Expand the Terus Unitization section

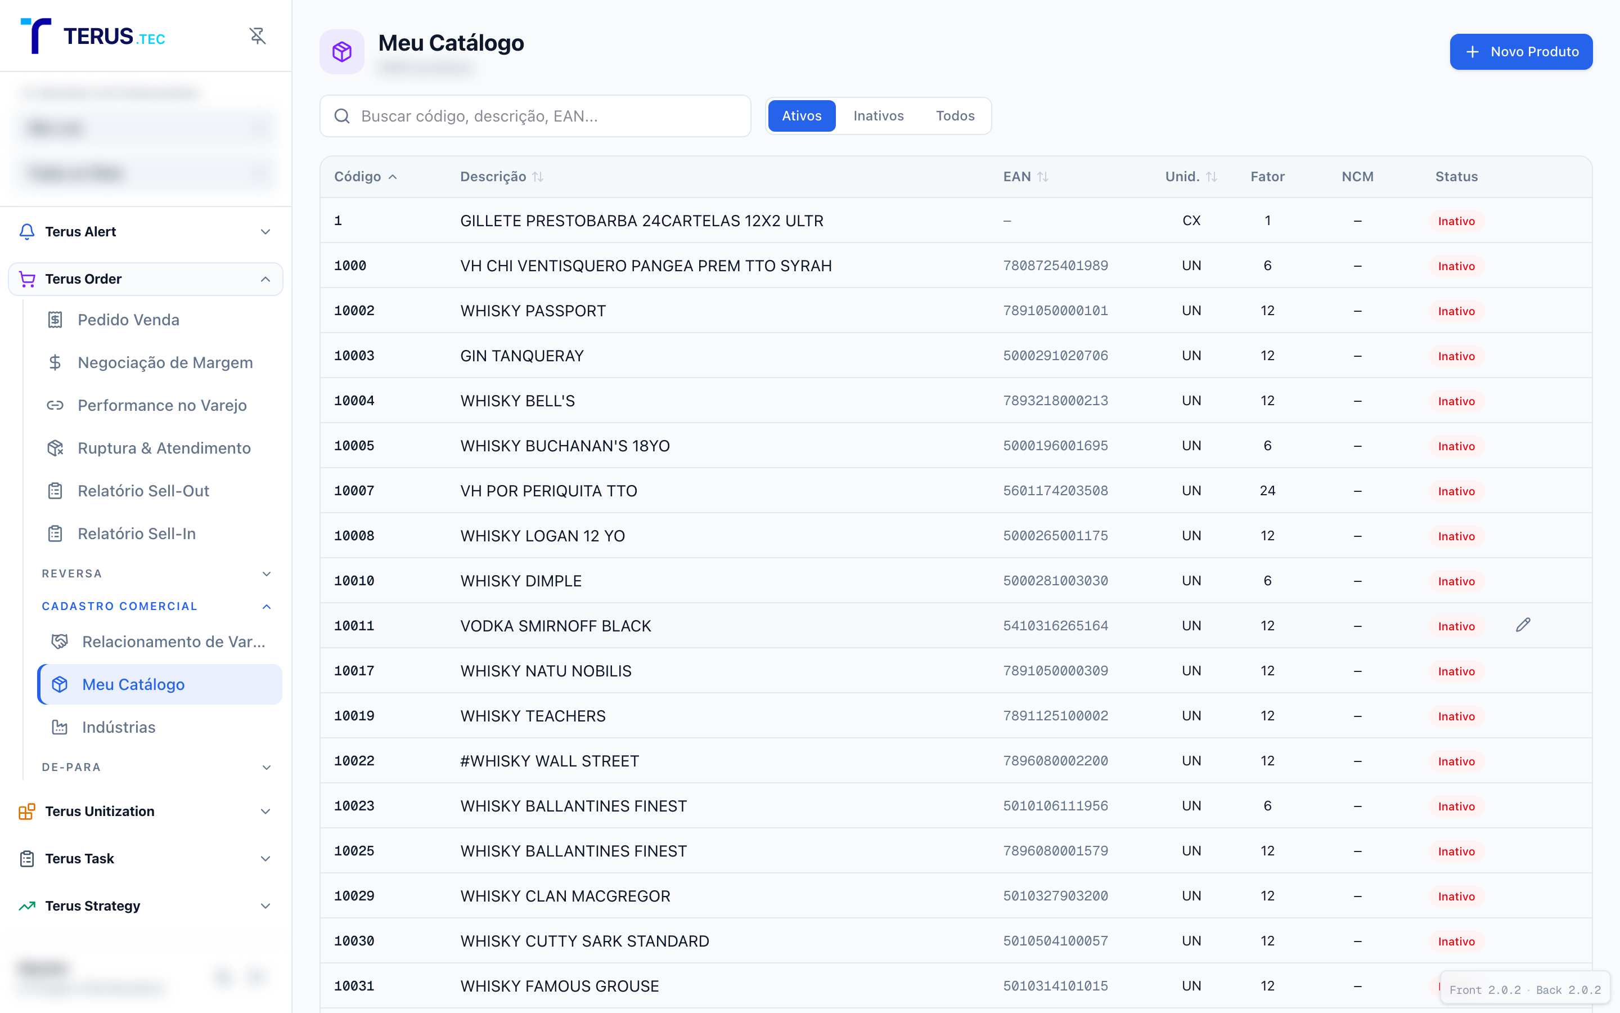(265, 812)
